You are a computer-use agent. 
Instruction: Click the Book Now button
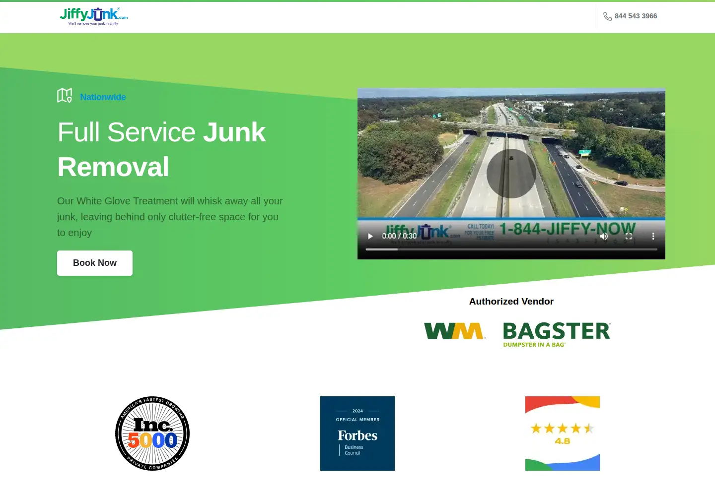tap(95, 263)
